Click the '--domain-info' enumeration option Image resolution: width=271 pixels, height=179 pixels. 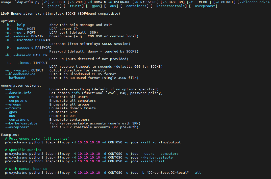(18, 93)
